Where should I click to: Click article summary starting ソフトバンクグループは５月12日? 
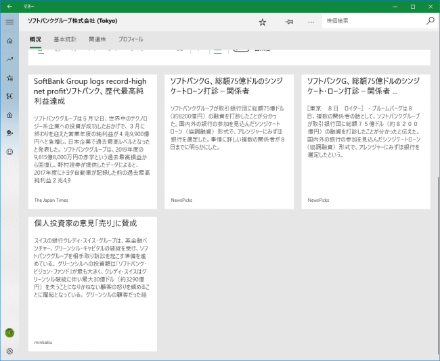click(x=92, y=149)
